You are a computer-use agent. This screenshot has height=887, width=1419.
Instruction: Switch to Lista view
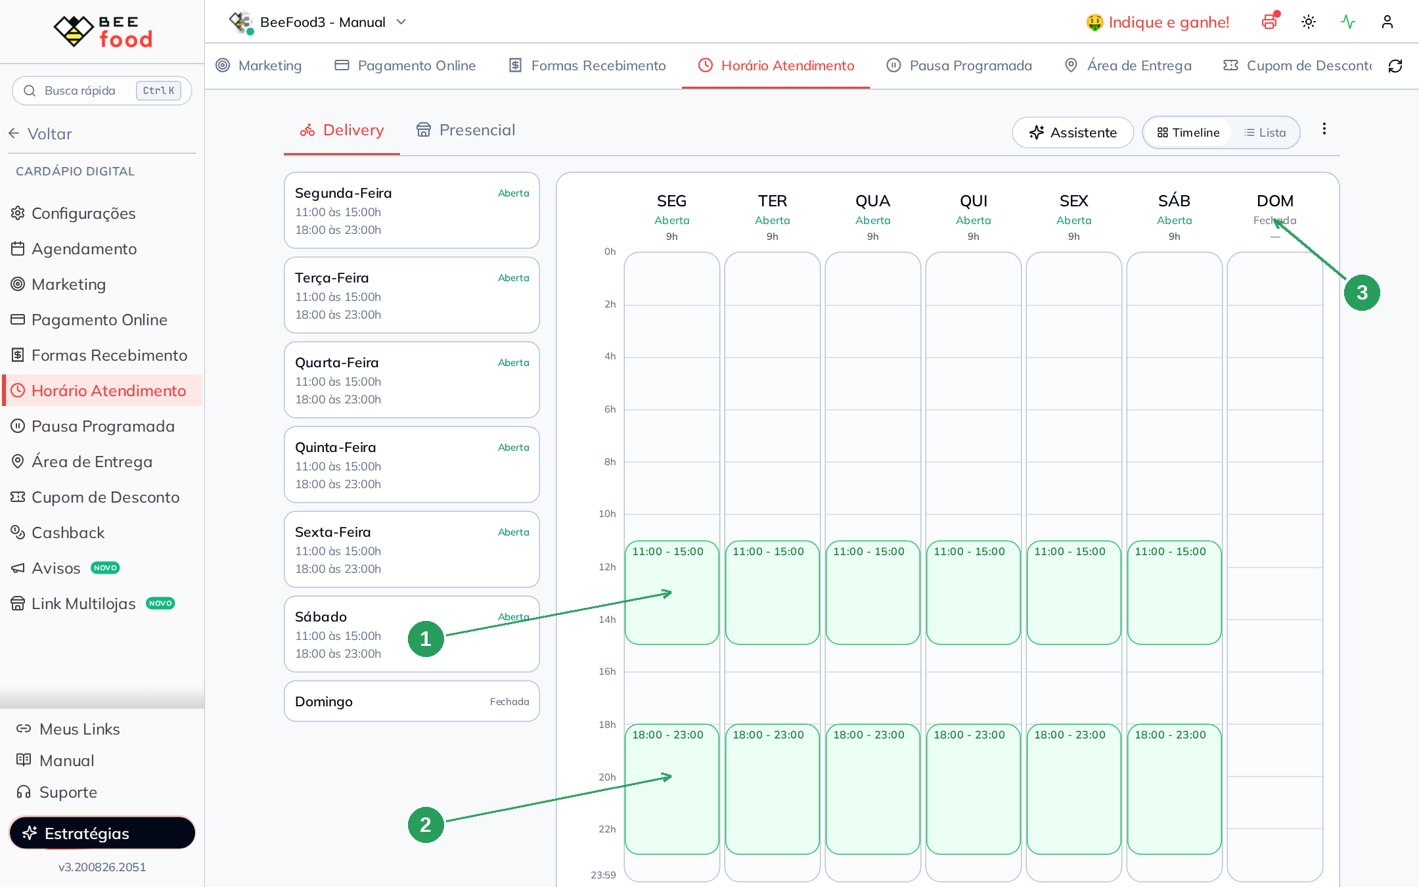pyautogui.click(x=1265, y=132)
